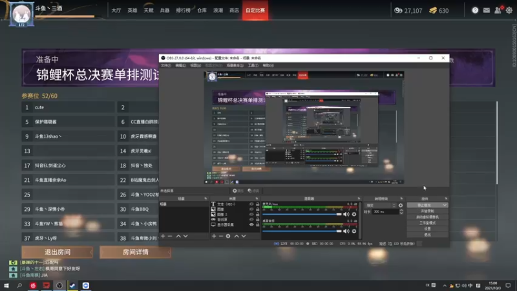Move the selected source up

[237, 236]
